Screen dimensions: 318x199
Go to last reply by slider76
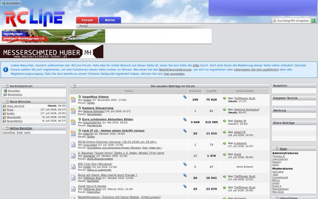click(x=224, y=132)
